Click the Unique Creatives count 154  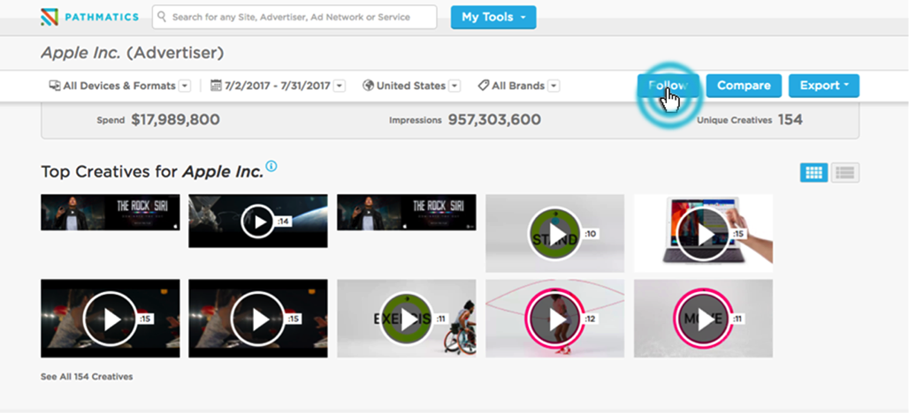pyautogui.click(x=791, y=120)
